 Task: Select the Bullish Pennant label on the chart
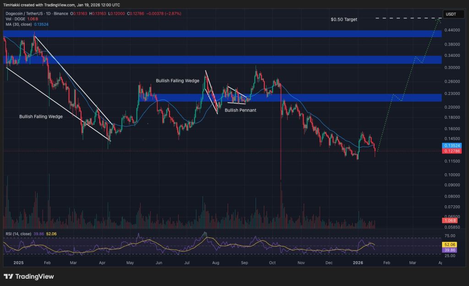pyautogui.click(x=240, y=110)
